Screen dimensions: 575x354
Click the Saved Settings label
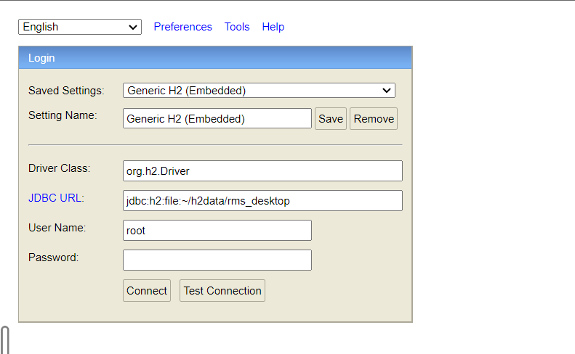(66, 91)
